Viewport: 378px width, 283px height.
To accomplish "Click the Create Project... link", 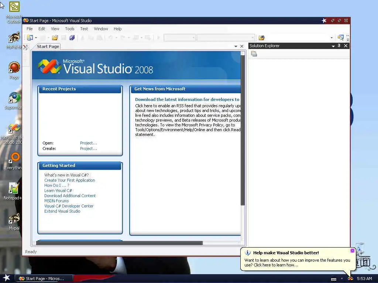I will 89,149.
